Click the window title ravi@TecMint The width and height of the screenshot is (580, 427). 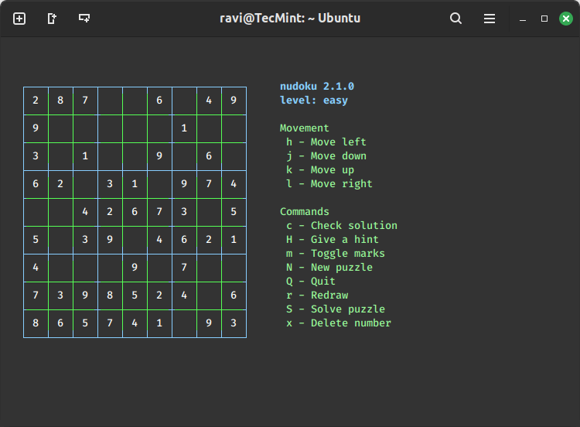[290, 19]
